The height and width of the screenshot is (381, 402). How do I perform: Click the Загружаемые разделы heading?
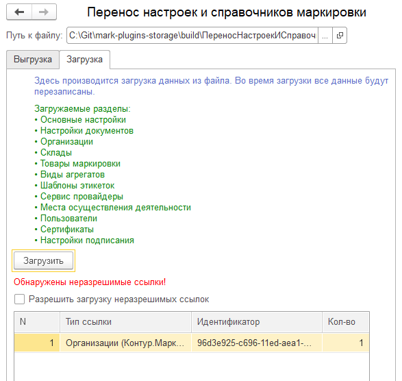tap(82, 109)
